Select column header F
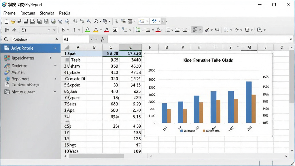The width and height of the screenshot is (295, 166). (x=150, y=48)
